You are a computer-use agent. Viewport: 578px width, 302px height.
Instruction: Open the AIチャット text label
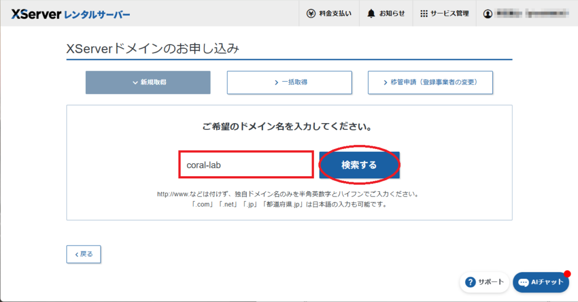(x=547, y=282)
